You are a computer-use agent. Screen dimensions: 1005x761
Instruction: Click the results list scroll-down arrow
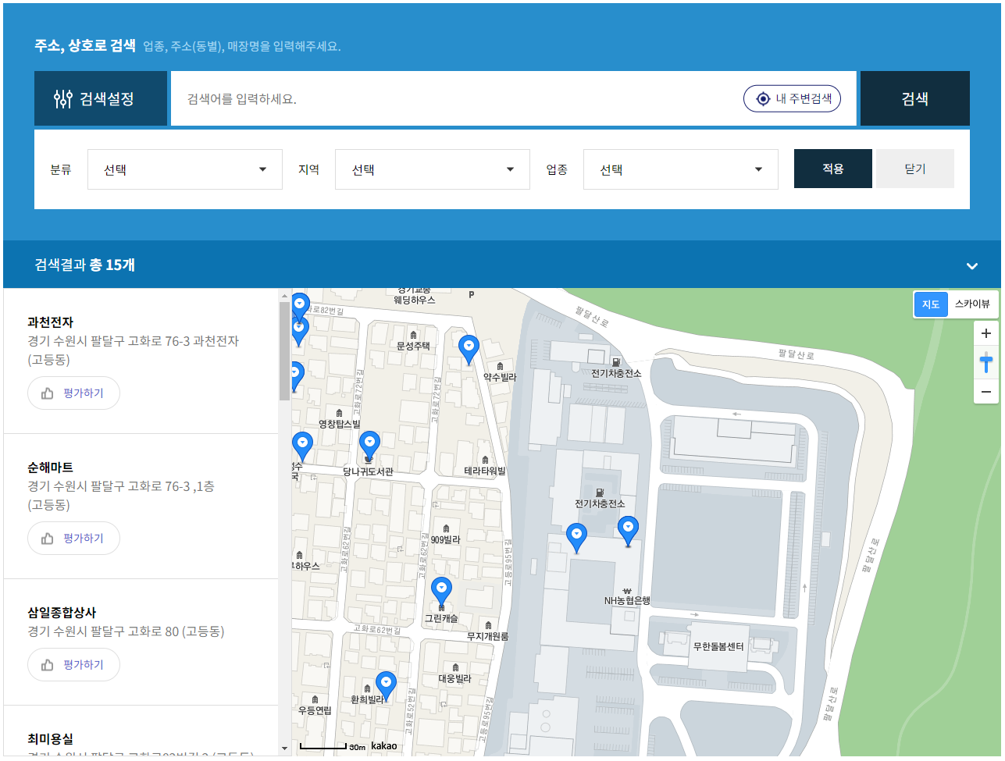point(284,749)
